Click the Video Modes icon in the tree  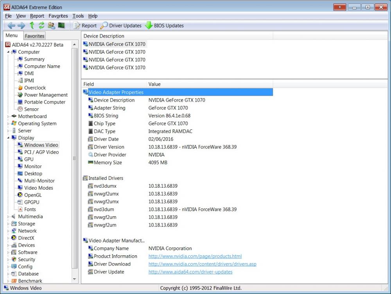pos(20,188)
